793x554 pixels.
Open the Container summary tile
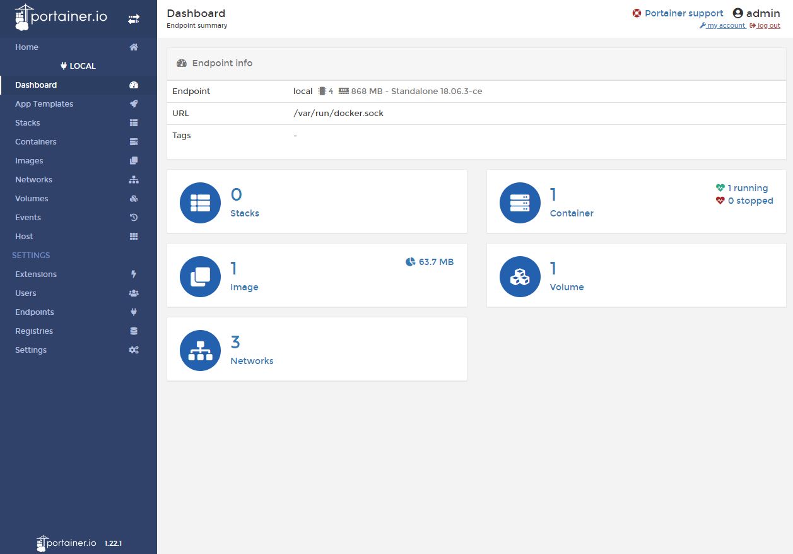(x=636, y=202)
